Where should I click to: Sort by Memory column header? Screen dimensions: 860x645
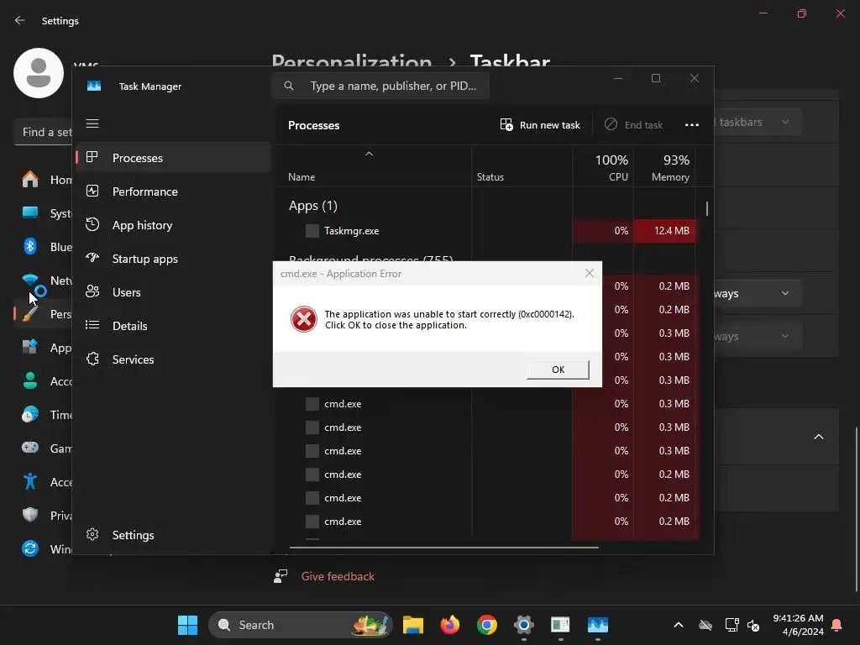coord(665,168)
